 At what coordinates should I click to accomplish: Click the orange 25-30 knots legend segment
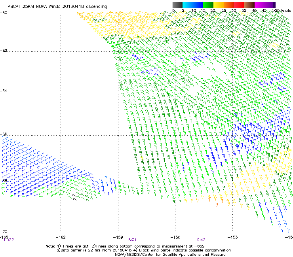coord(229,5)
